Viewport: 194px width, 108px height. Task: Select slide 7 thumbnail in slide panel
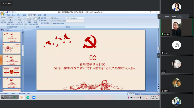[x=11, y=71]
